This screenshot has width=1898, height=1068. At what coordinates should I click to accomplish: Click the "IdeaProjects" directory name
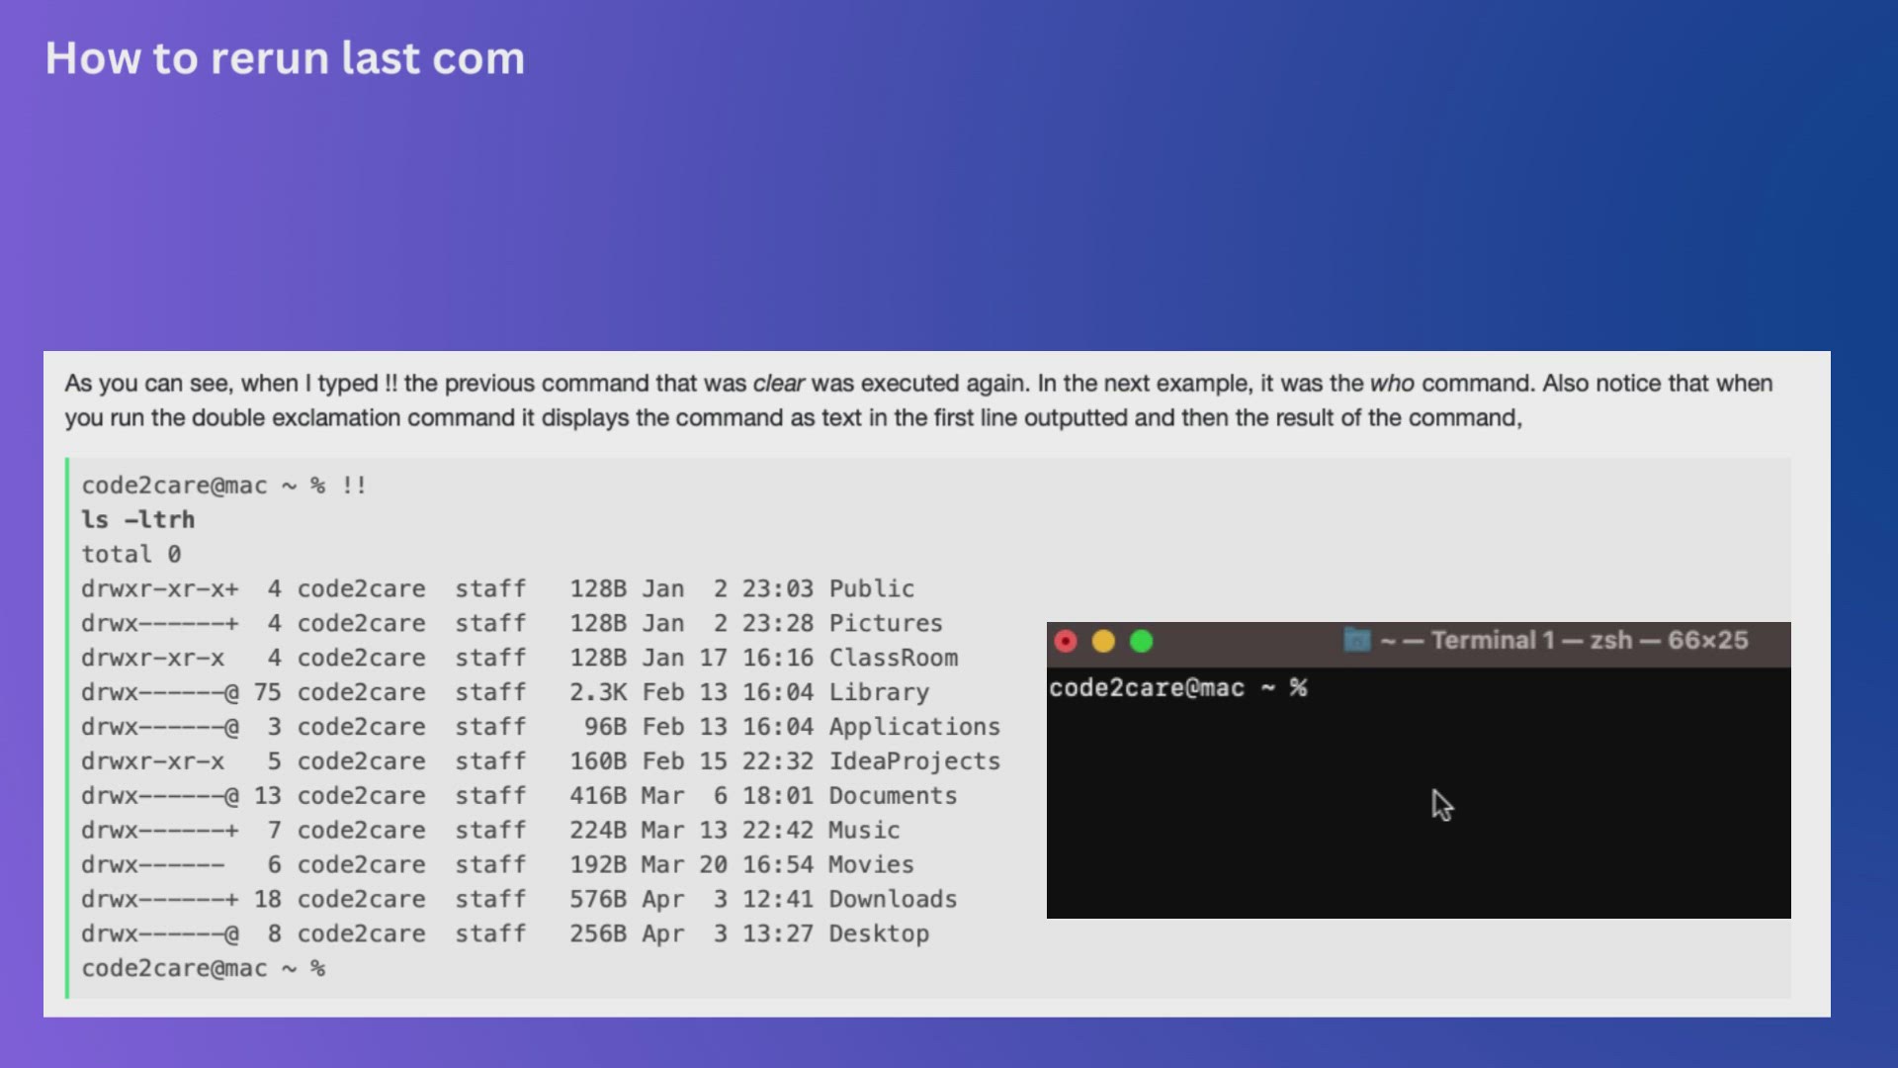point(913,761)
